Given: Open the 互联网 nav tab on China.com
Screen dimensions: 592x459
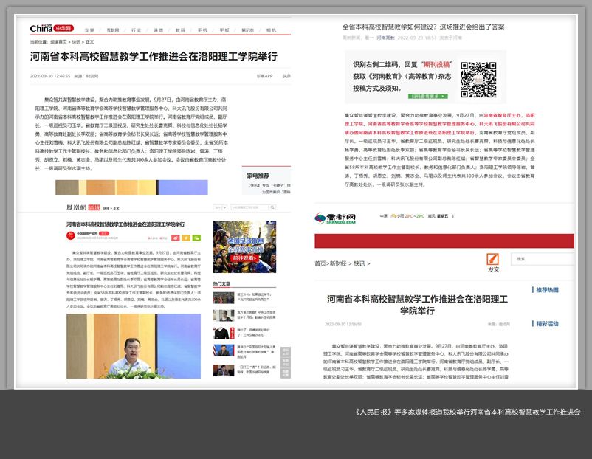Looking at the screenshot, I should (x=112, y=30).
